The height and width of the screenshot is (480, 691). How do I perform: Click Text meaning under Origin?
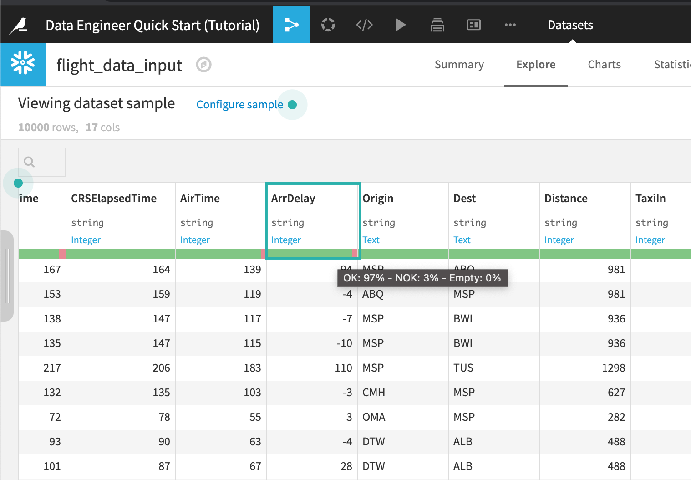tap(371, 240)
